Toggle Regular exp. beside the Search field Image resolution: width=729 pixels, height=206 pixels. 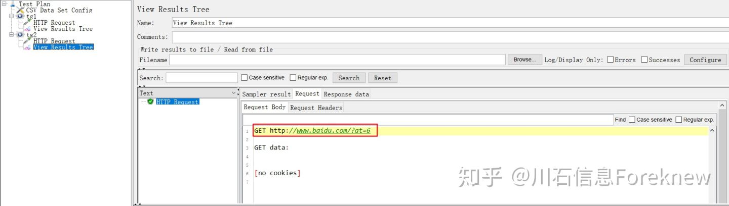(x=293, y=78)
